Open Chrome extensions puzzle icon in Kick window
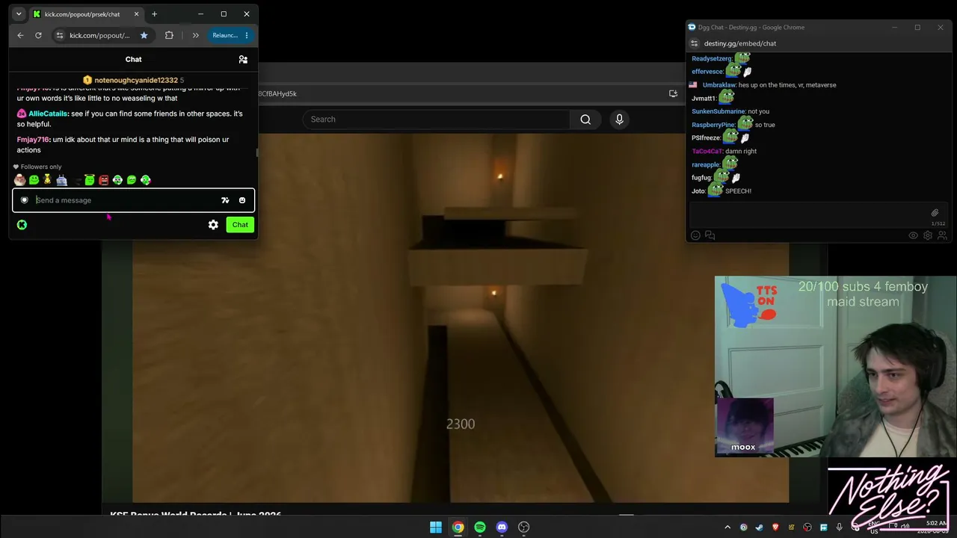 pos(169,35)
